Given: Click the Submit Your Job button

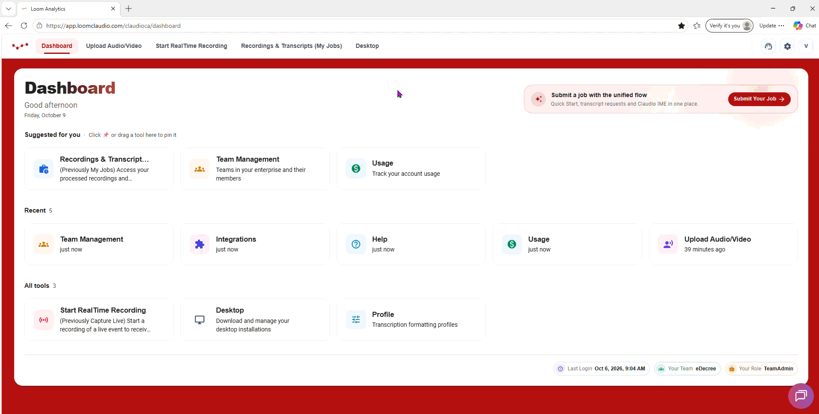Looking at the screenshot, I should coord(759,99).
